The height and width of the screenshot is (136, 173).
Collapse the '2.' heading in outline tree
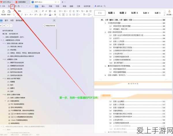pyautogui.click(x=3, y=59)
